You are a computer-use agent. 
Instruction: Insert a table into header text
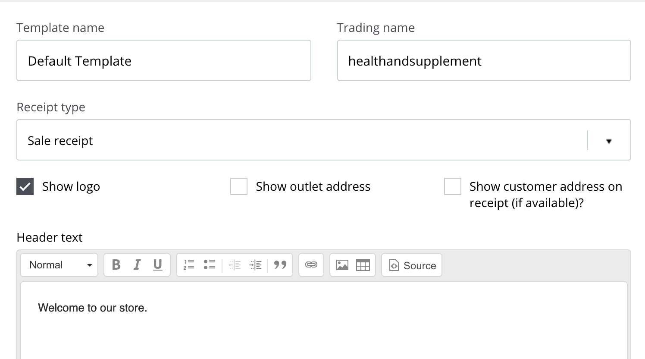363,265
